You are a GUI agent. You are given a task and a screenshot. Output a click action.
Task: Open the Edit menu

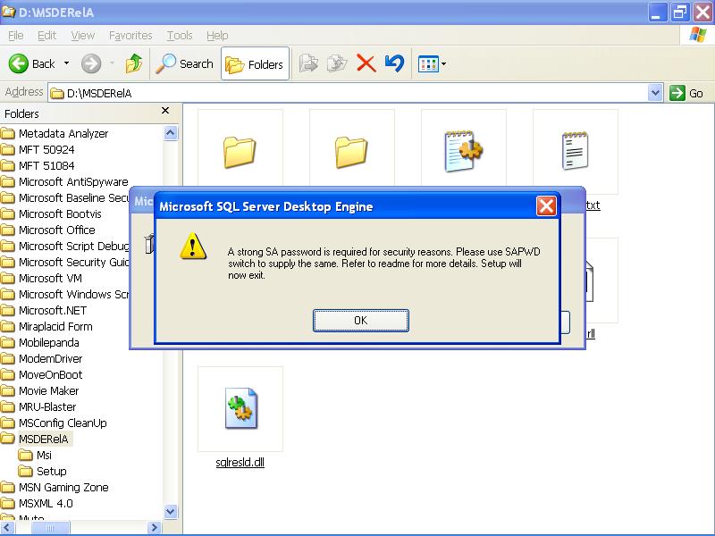47,36
